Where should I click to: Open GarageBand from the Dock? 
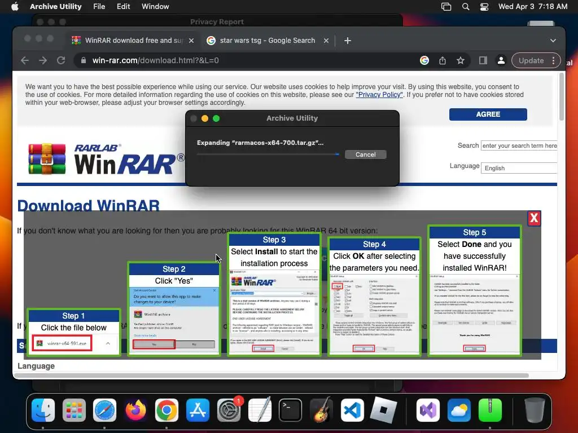321,410
